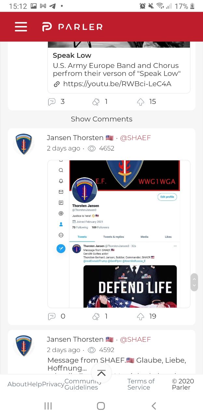The height and width of the screenshot is (418, 203).
Task: Expand Show Comments
Action: tap(102, 119)
